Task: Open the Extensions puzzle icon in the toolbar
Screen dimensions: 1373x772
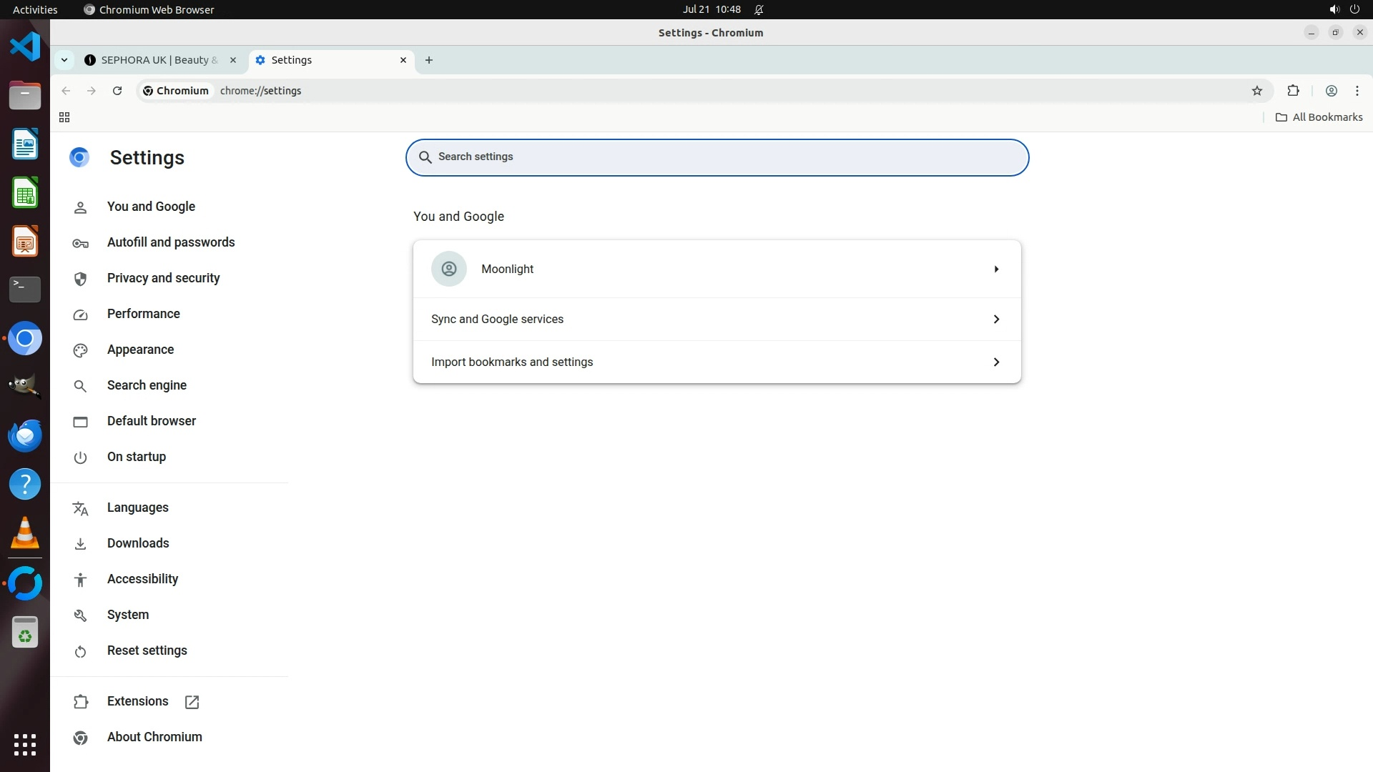Action: pyautogui.click(x=1293, y=91)
